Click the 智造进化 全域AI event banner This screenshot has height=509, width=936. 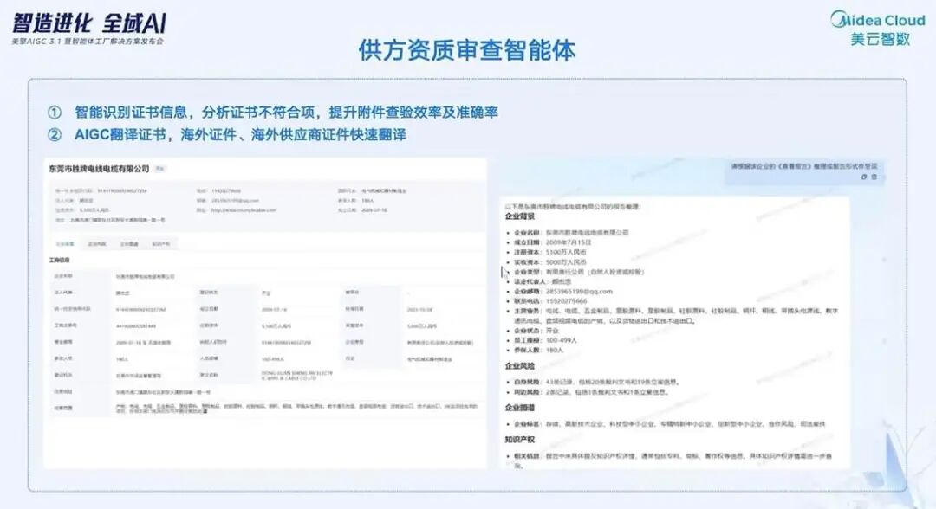coord(89,29)
